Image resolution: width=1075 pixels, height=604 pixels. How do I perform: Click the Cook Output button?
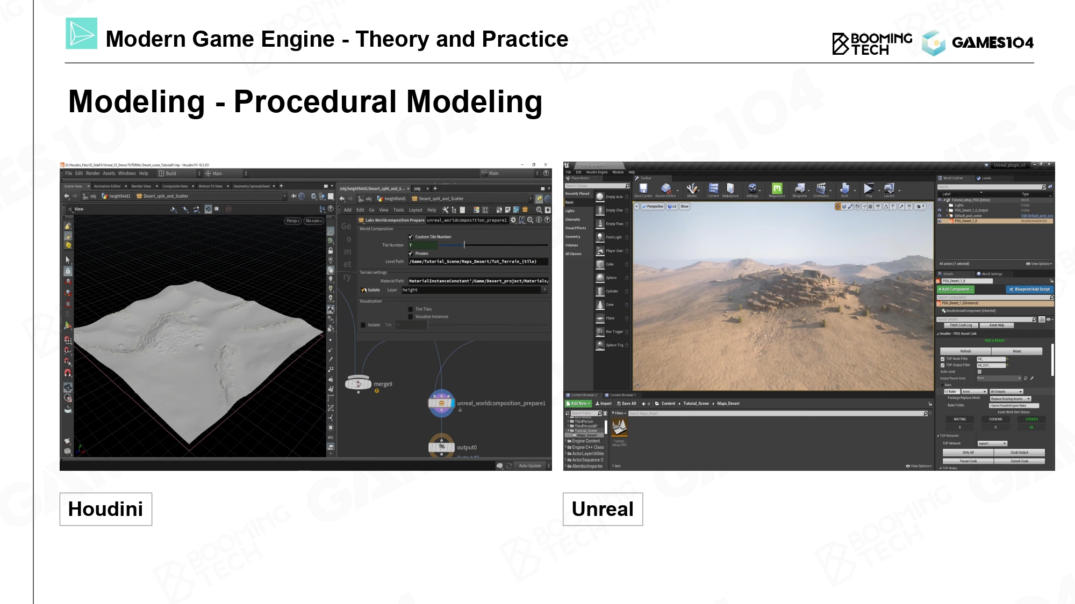pos(1020,453)
